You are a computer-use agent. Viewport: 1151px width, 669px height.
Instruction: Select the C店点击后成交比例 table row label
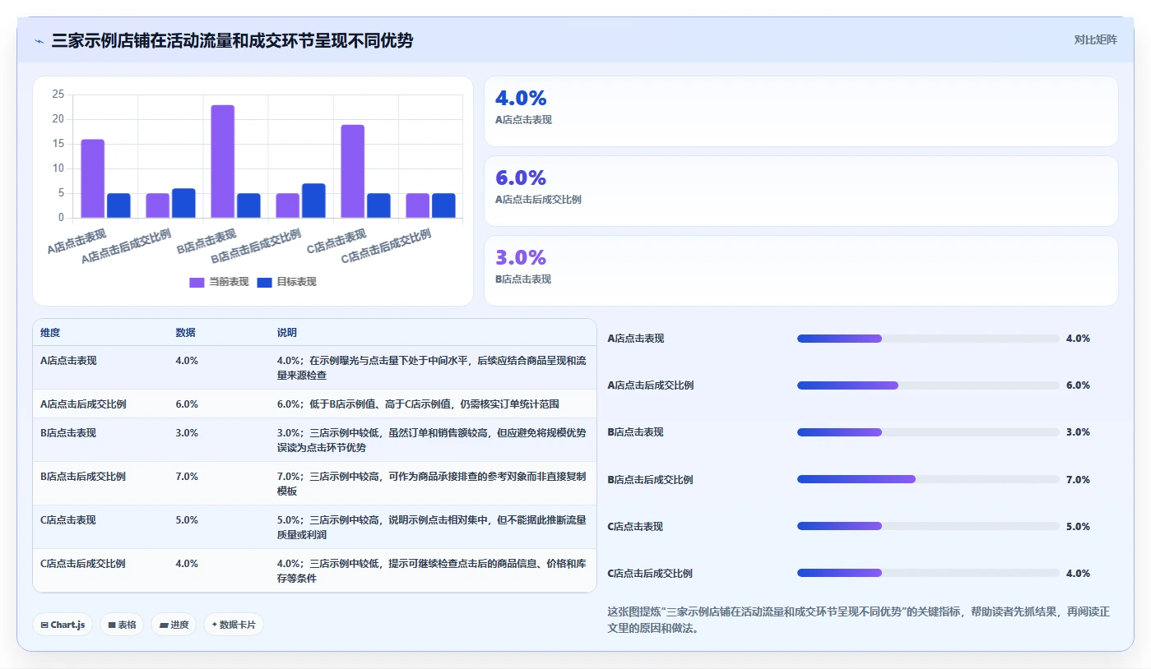[83, 564]
